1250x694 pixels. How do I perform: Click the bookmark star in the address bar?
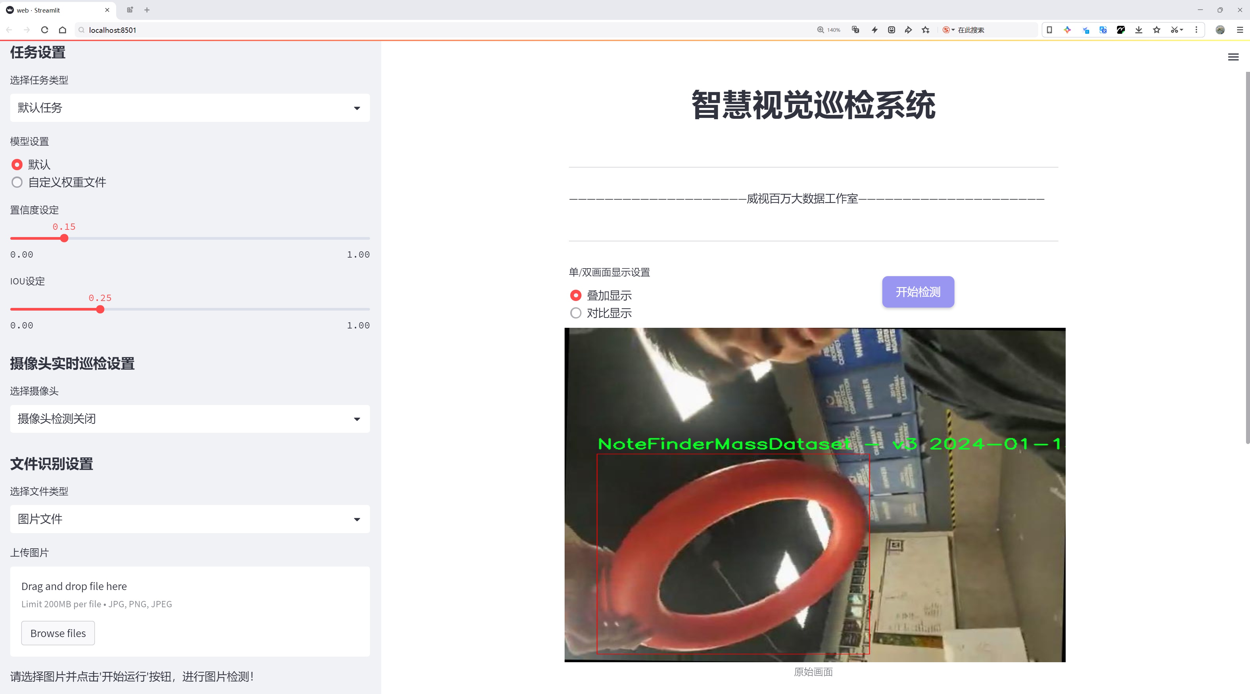[925, 29]
